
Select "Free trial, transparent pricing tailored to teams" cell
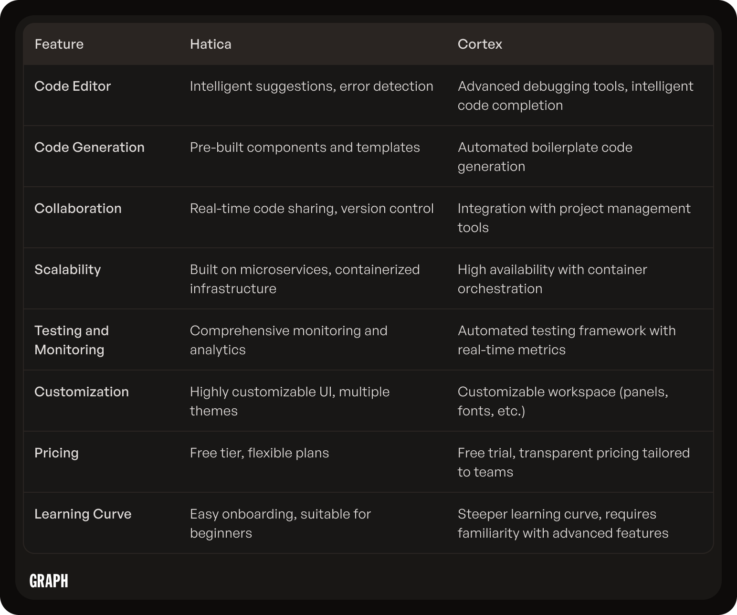[x=574, y=462]
